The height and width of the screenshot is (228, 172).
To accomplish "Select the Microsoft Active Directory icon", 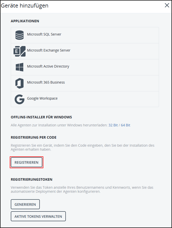I will click(20, 67).
